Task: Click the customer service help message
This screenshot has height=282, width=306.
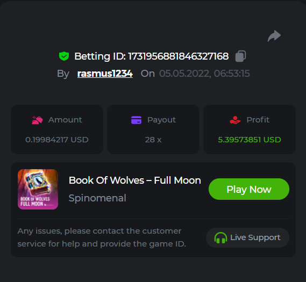Action: point(102,237)
